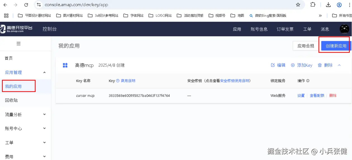
Task: Open the 应用 top menu item
Action: (x=237, y=29)
